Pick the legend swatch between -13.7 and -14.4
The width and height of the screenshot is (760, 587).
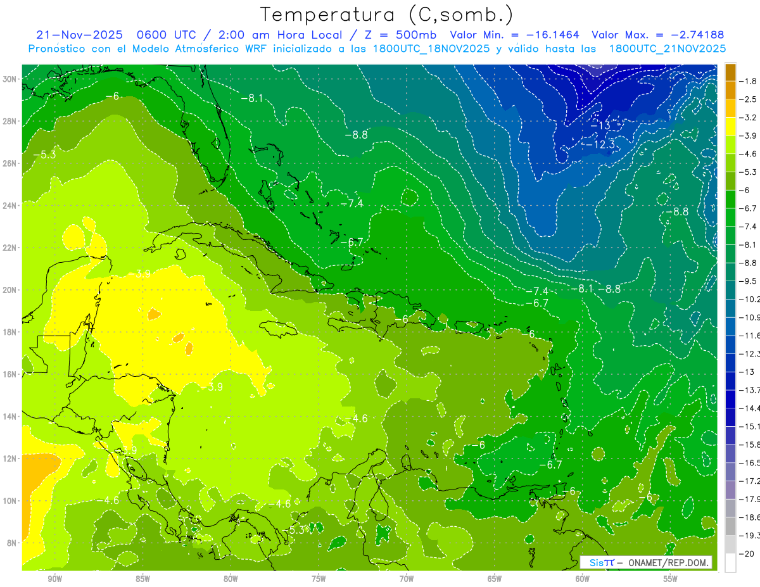click(x=730, y=398)
